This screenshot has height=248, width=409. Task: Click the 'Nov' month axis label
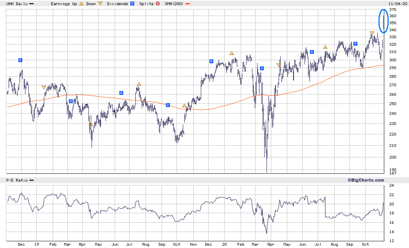193,244
